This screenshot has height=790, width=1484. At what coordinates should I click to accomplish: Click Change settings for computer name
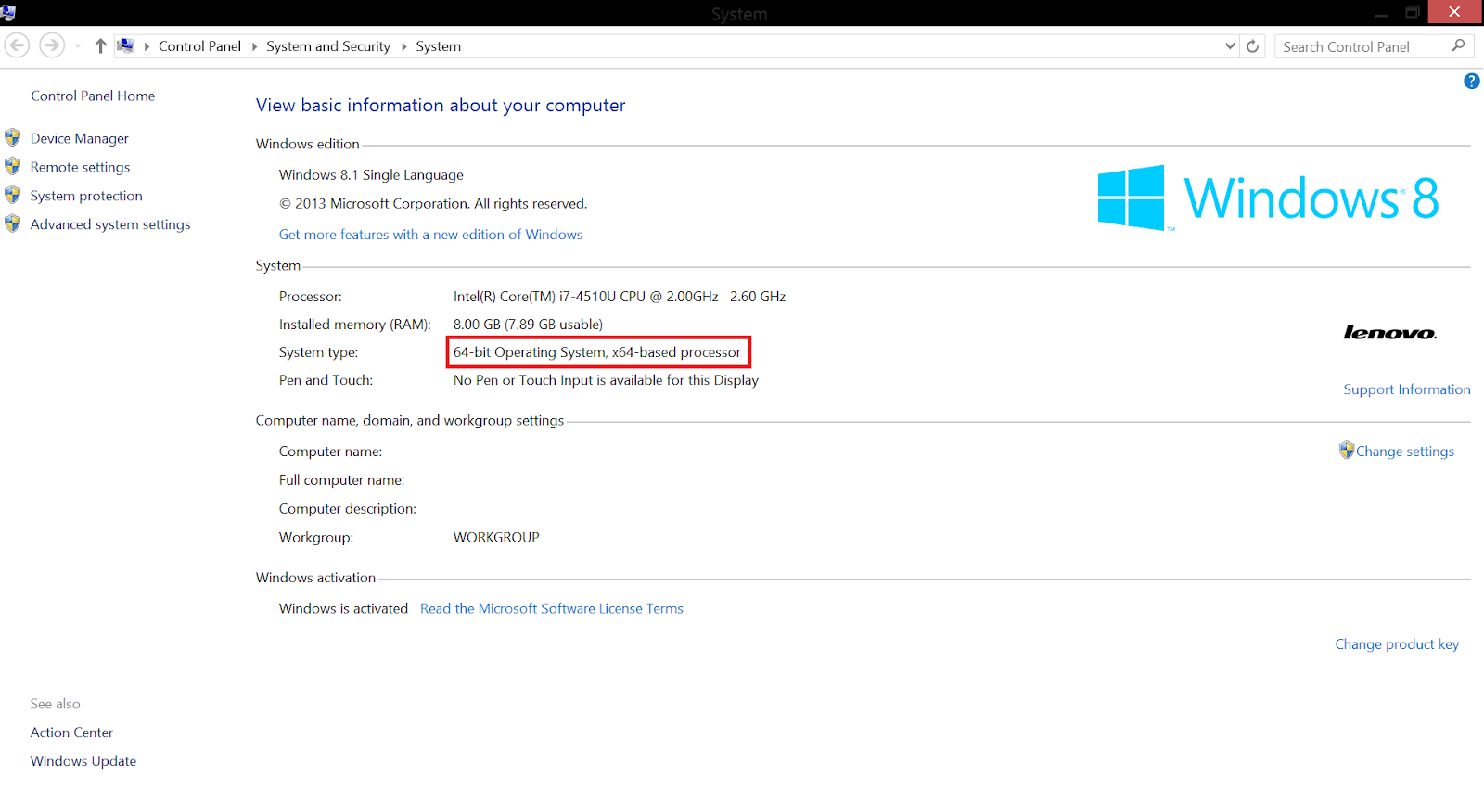tap(1405, 452)
